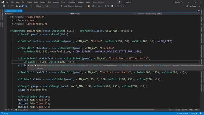Click the Save All icon
The image size is (204, 115).
(23, 6)
